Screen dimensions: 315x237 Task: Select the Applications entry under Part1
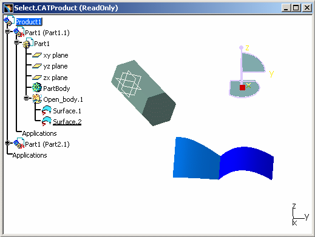[x=39, y=133]
